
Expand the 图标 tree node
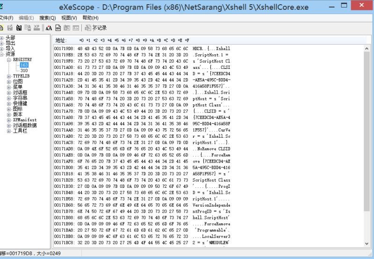click(9, 109)
